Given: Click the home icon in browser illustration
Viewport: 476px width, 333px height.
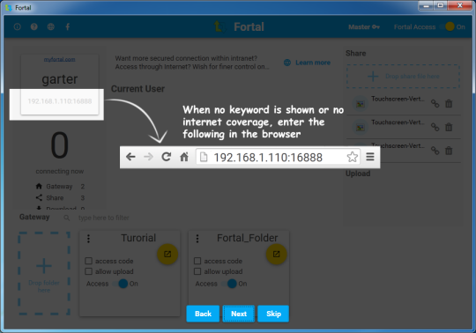Looking at the screenshot, I should point(184,157).
